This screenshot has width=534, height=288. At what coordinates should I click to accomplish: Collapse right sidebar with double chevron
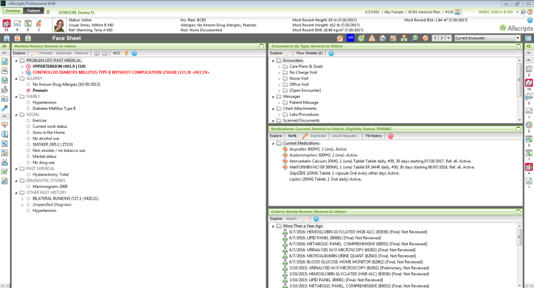[528, 46]
